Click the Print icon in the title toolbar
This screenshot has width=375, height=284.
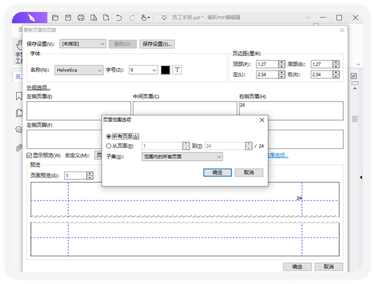[81, 18]
